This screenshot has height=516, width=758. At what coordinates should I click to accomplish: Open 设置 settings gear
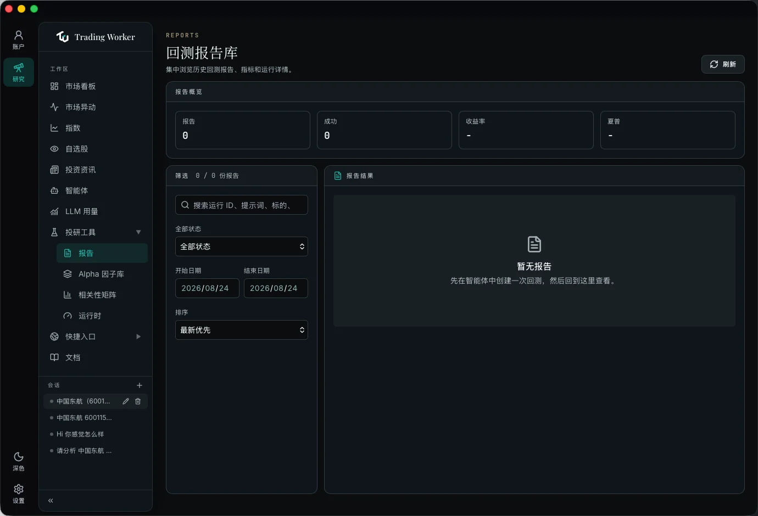tap(19, 493)
